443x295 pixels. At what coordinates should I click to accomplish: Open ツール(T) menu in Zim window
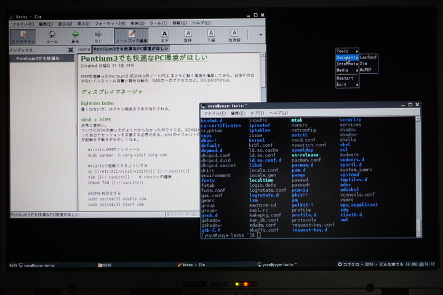click(159, 23)
